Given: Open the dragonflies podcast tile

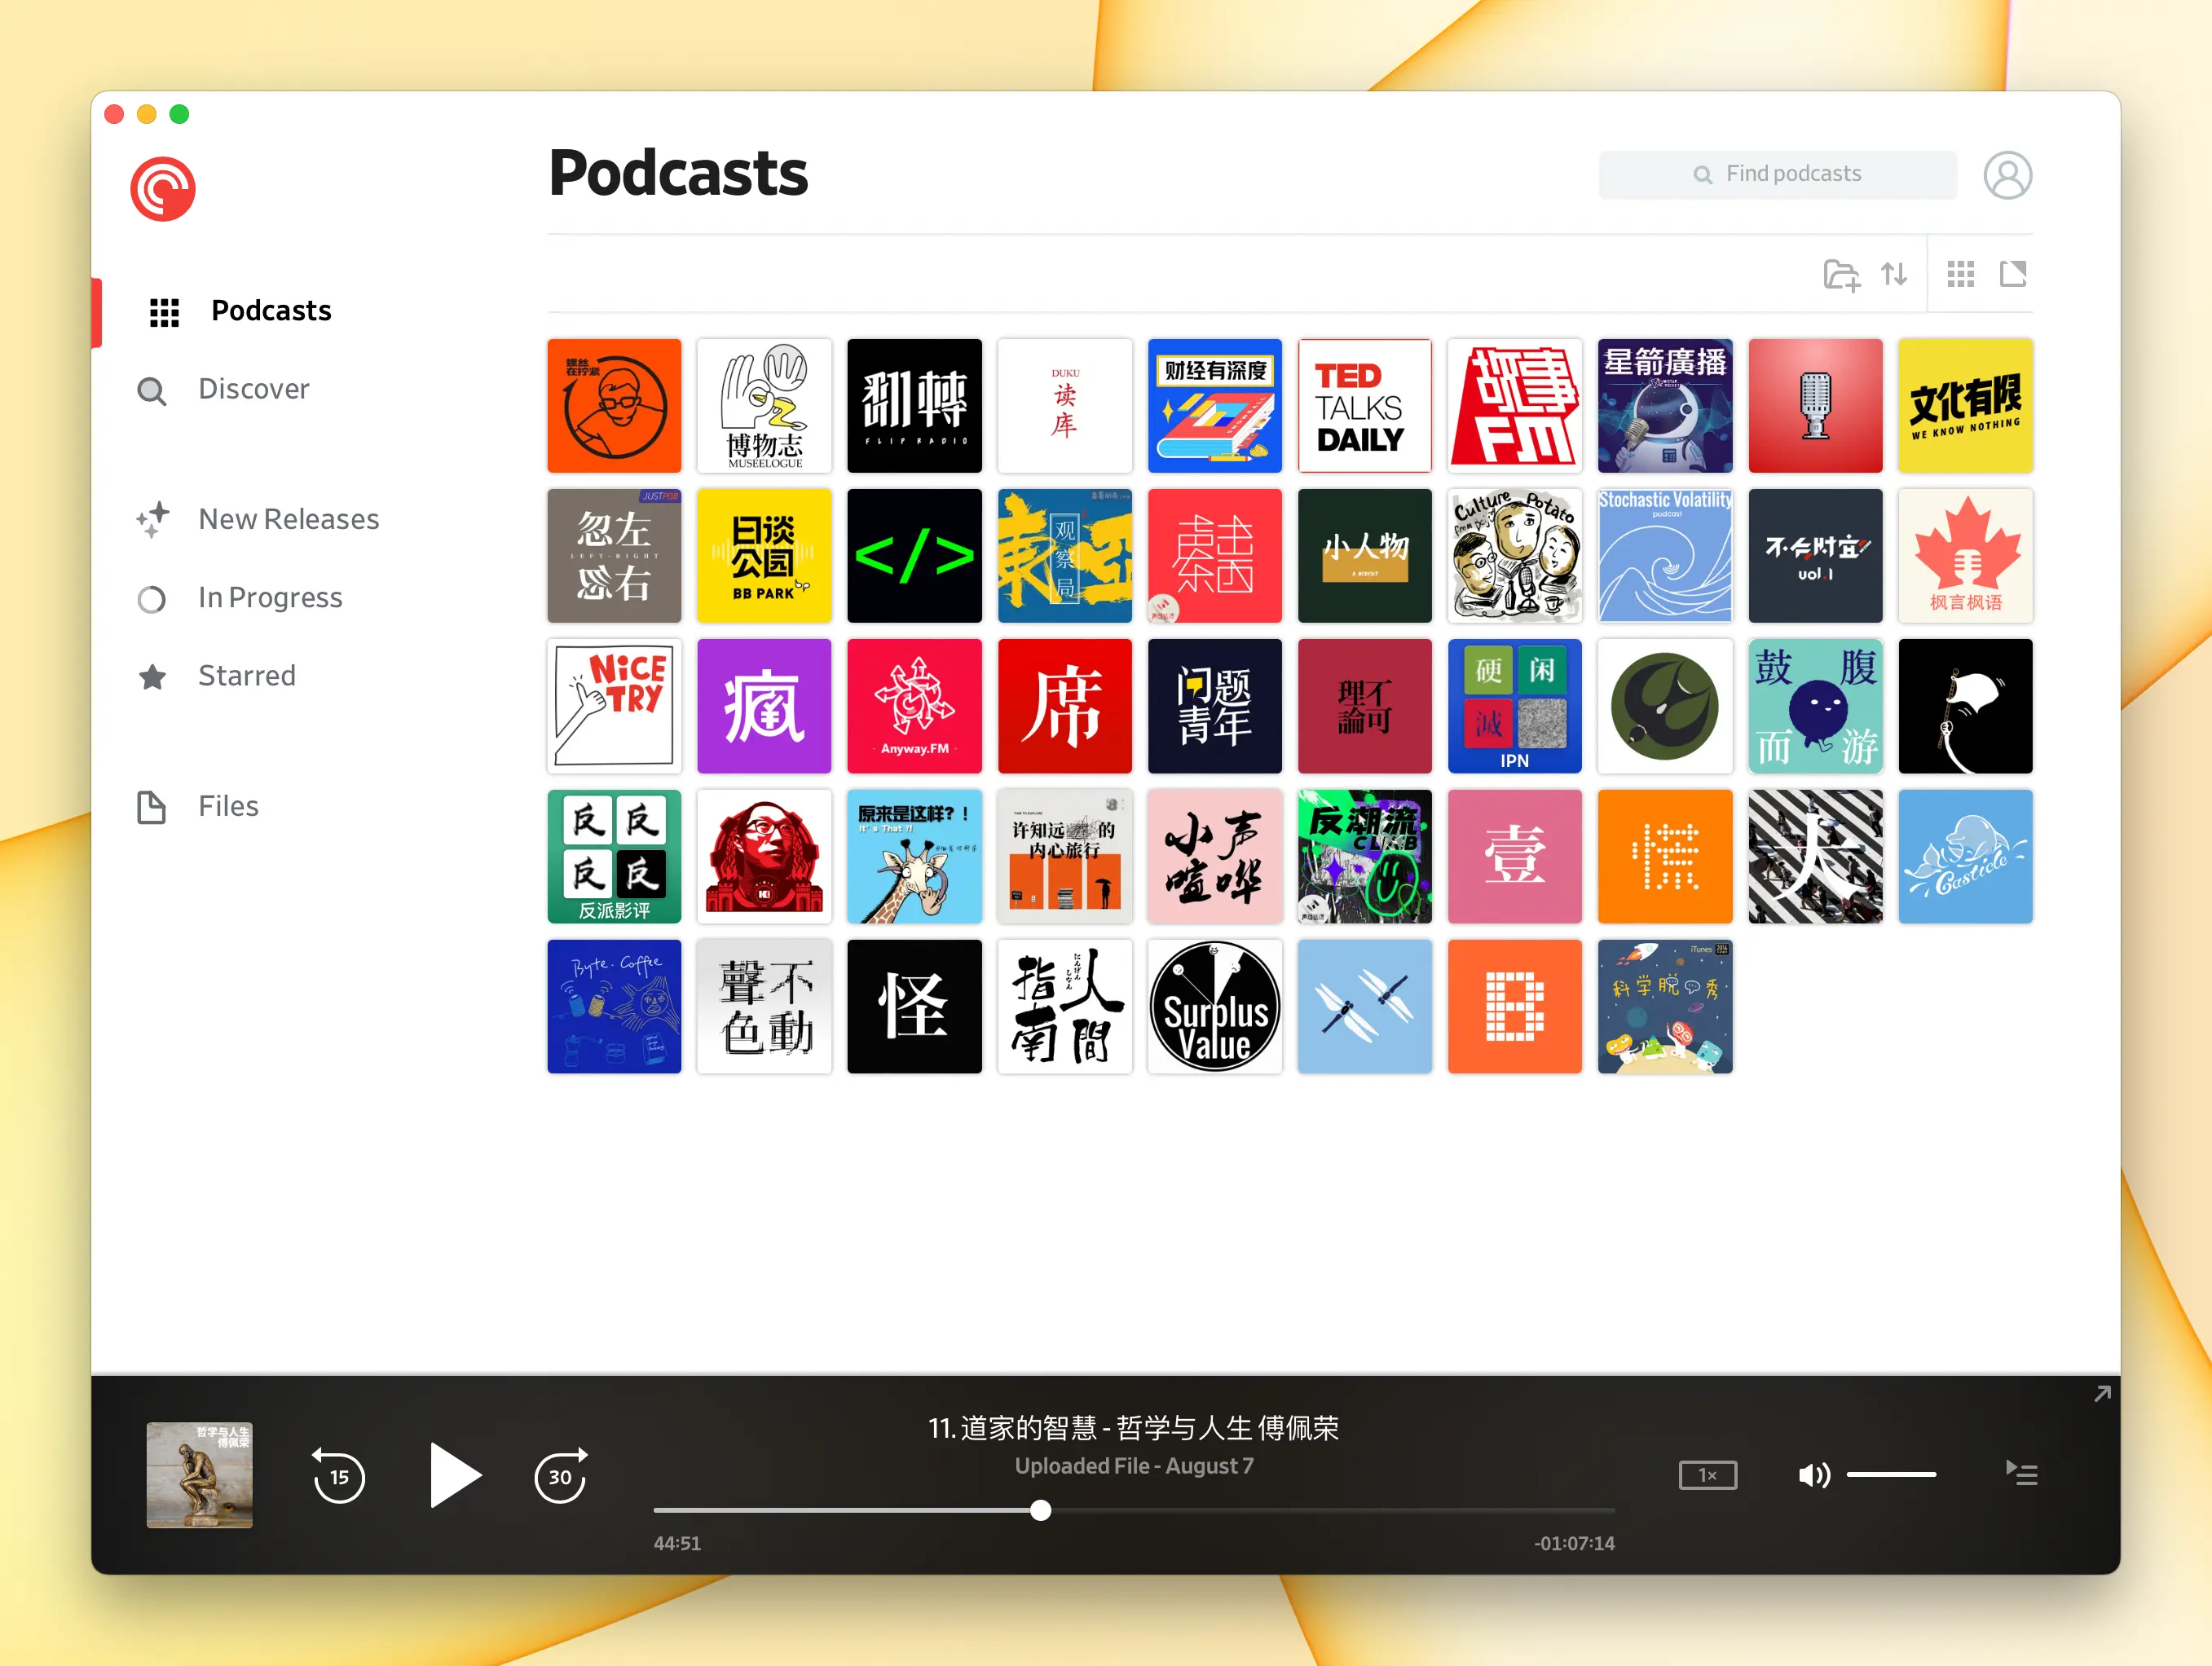Looking at the screenshot, I should (1364, 1006).
